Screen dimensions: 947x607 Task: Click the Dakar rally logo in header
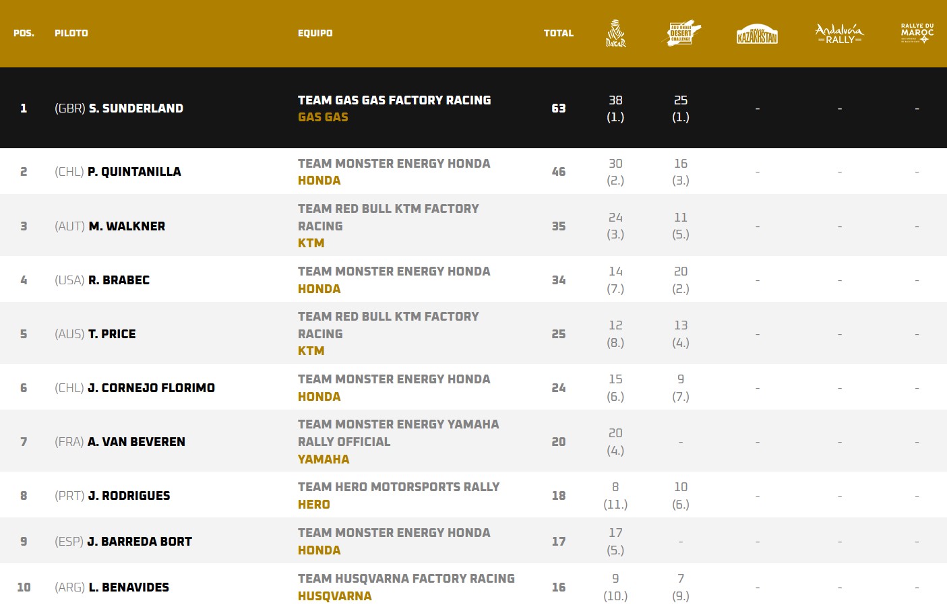pos(615,33)
